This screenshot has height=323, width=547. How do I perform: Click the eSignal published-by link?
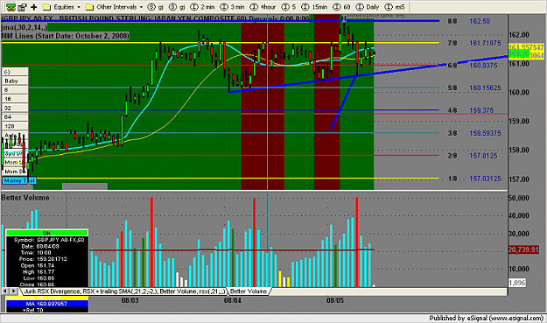click(x=487, y=318)
